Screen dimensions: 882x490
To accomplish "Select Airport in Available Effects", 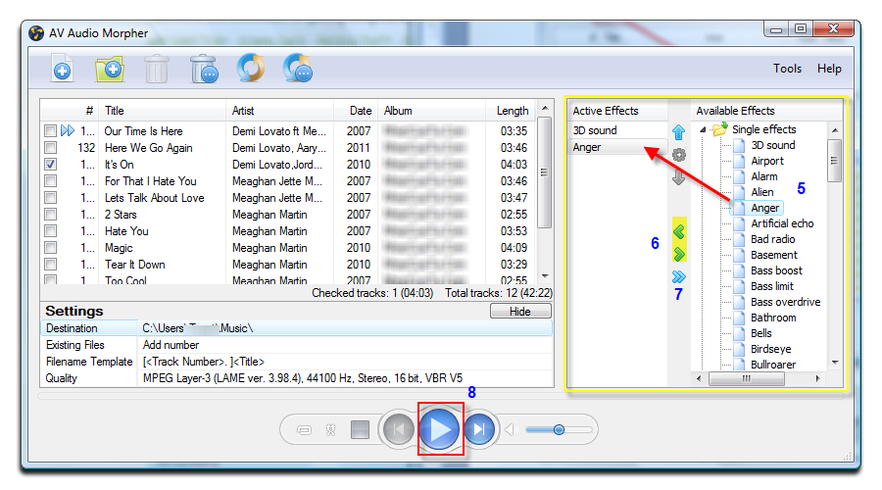I will click(x=766, y=161).
